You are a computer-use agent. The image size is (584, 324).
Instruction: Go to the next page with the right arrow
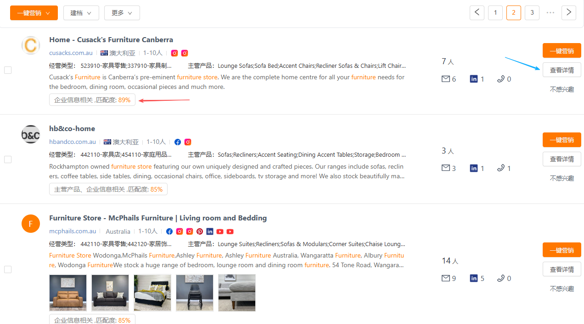tap(569, 12)
